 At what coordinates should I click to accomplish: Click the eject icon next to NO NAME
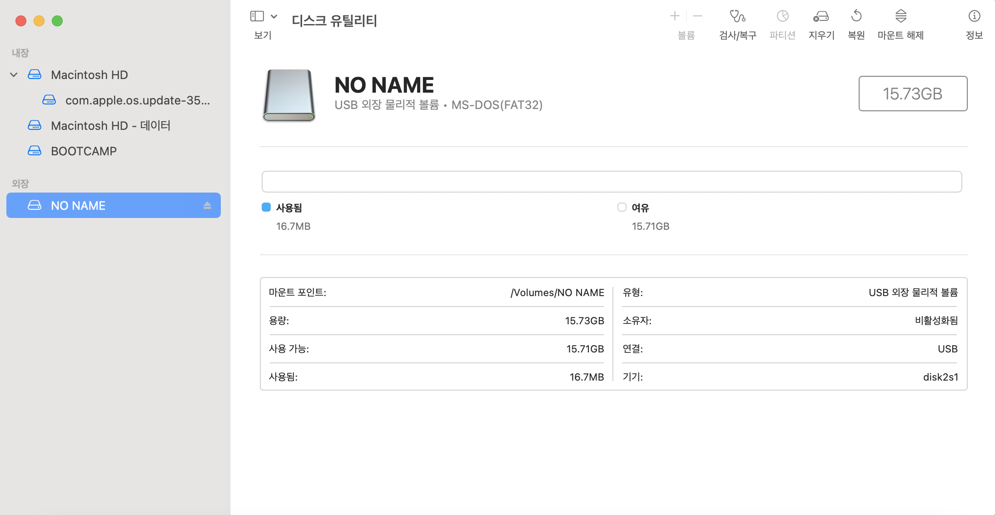coord(207,205)
